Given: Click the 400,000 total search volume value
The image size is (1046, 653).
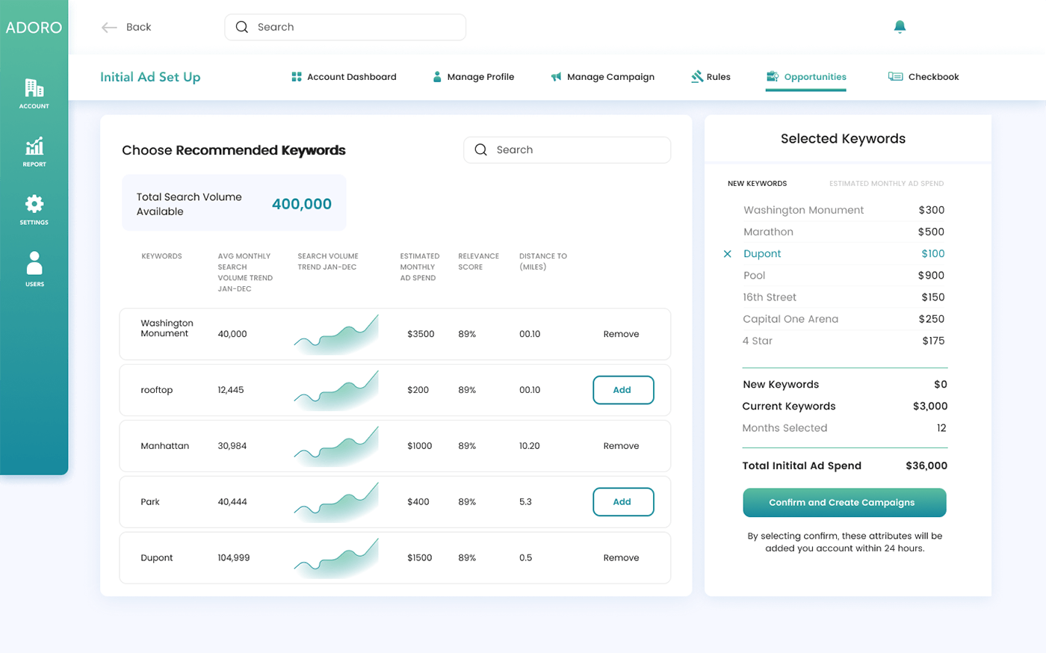Looking at the screenshot, I should 302,204.
